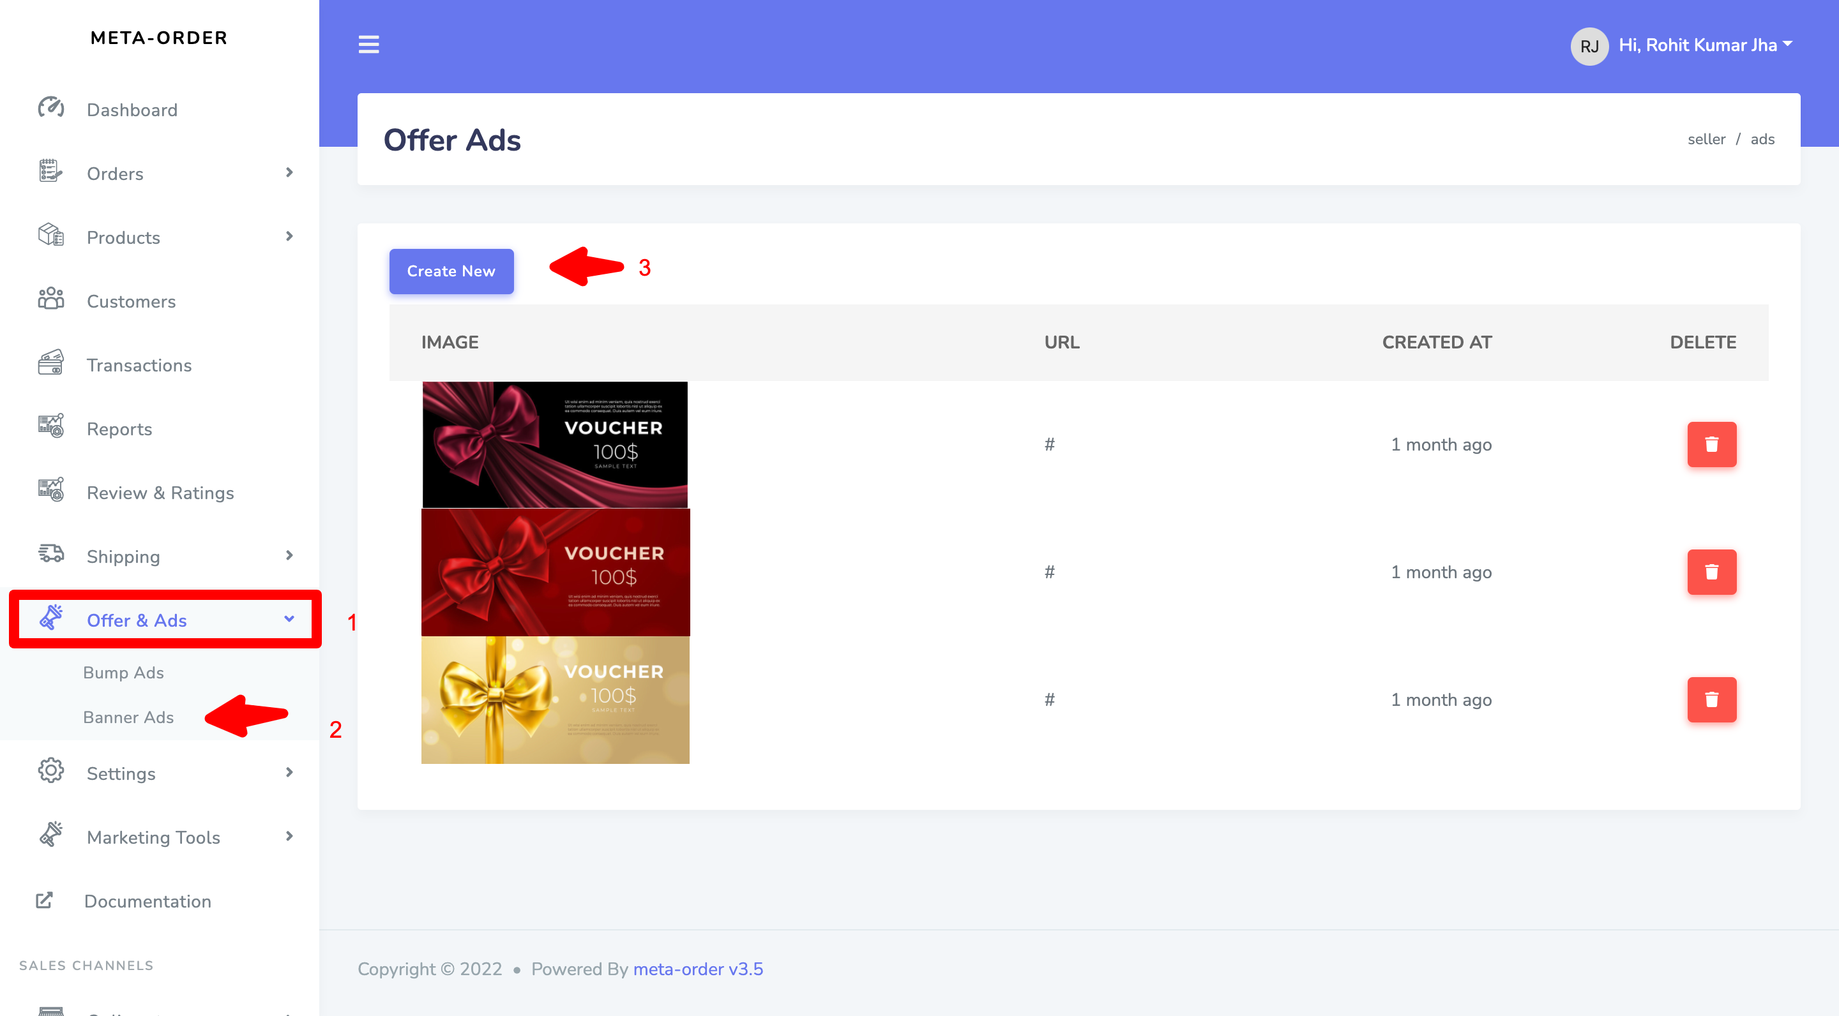Delete the red voucher ad

click(1711, 572)
